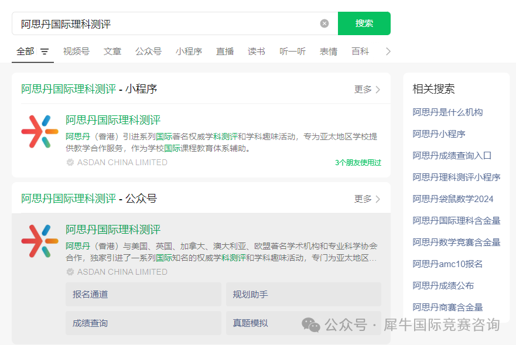Image resolution: width=516 pixels, height=345 pixels.
Task: Click the verified badge beside ASDAN CHINA LIMITED in 公众号 card
Action: pos(71,272)
